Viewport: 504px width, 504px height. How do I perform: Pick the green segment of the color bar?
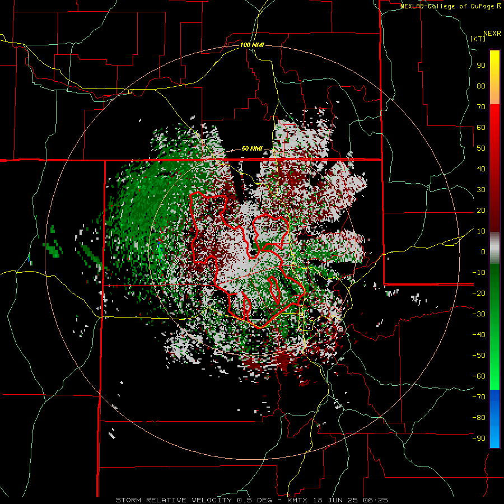(494, 326)
